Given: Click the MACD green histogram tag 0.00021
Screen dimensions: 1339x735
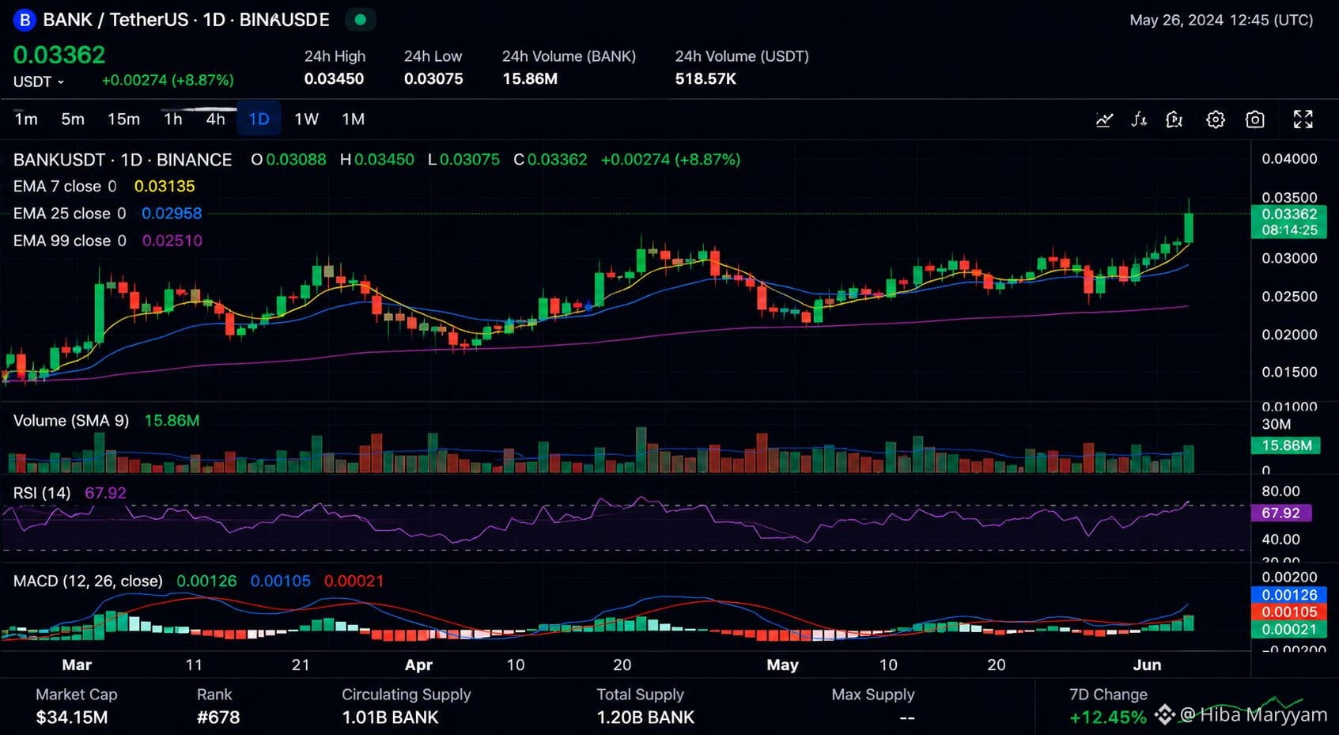Looking at the screenshot, I should (1288, 630).
